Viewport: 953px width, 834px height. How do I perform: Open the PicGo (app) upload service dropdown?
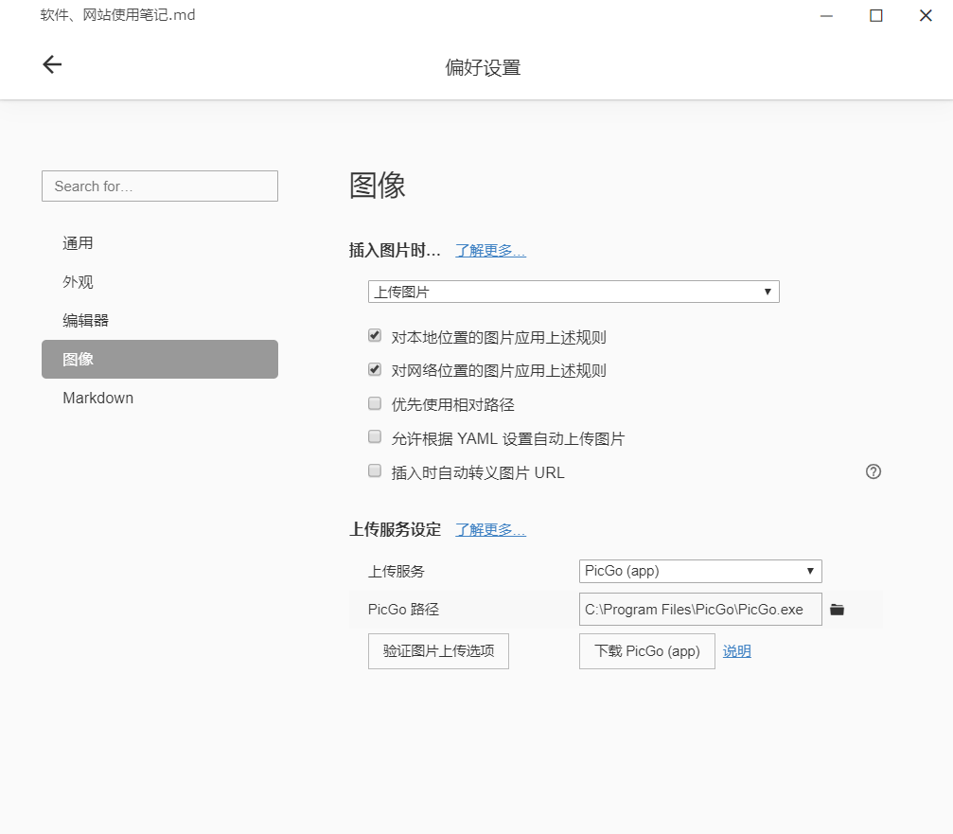[700, 571]
